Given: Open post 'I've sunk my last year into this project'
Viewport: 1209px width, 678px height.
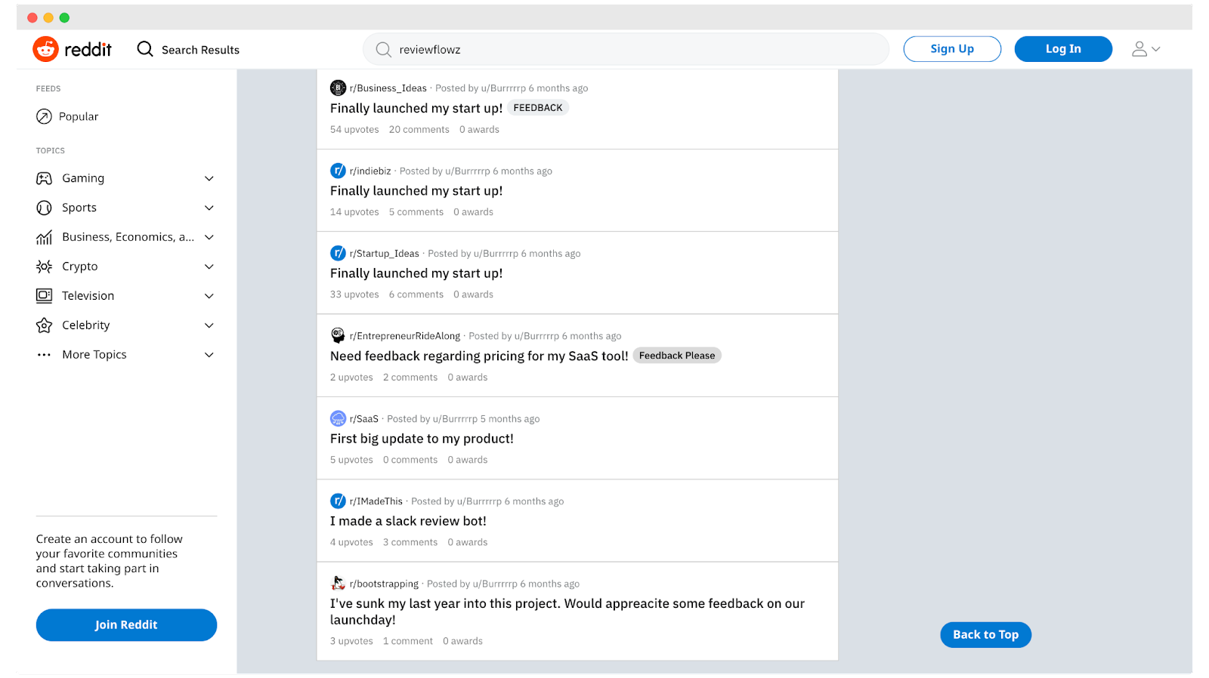Looking at the screenshot, I should click(x=567, y=612).
